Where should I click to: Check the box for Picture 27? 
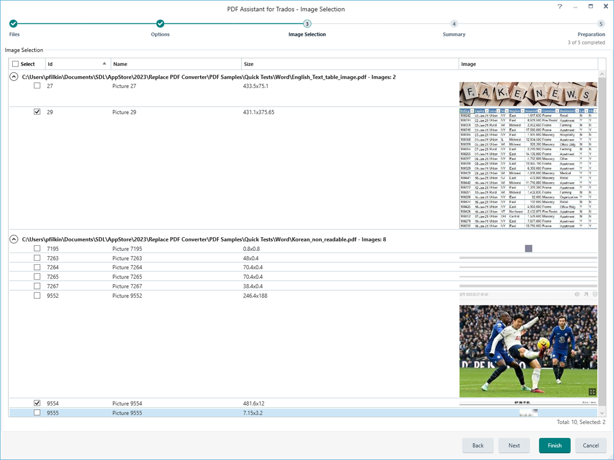click(x=37, y=86)
